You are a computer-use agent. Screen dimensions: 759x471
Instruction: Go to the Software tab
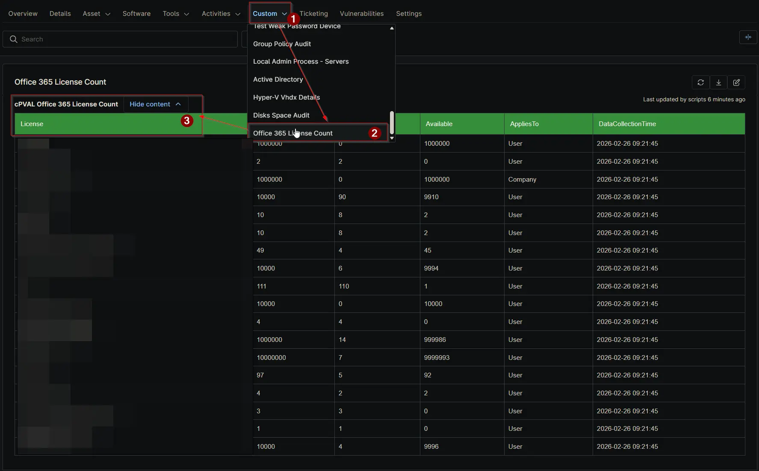[x=136, y=14]
